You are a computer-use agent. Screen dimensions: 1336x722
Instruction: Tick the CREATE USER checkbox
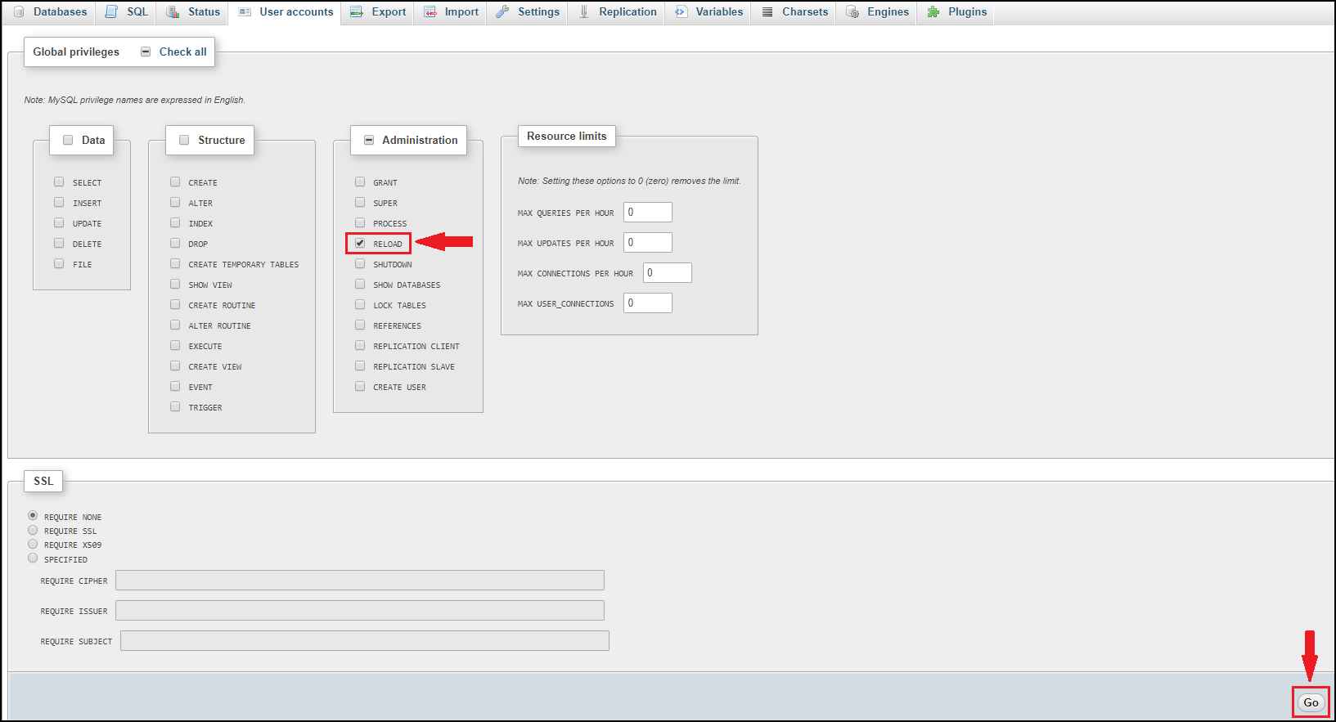tap(360, 387)
